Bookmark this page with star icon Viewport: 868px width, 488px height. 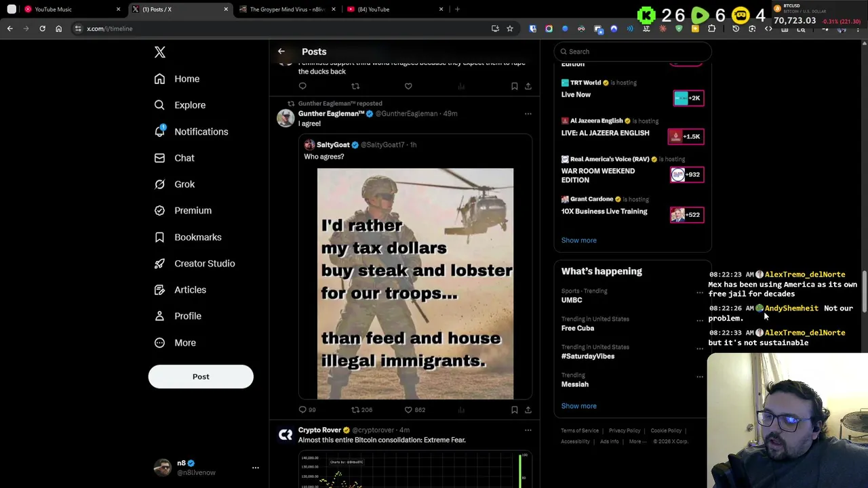(x=510, y=28)
